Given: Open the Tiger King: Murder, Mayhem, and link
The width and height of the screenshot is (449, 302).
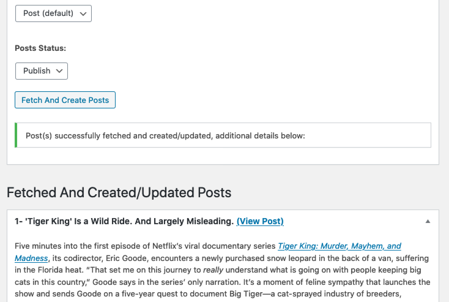Looking at the screenshot, I should pos(339,246).
